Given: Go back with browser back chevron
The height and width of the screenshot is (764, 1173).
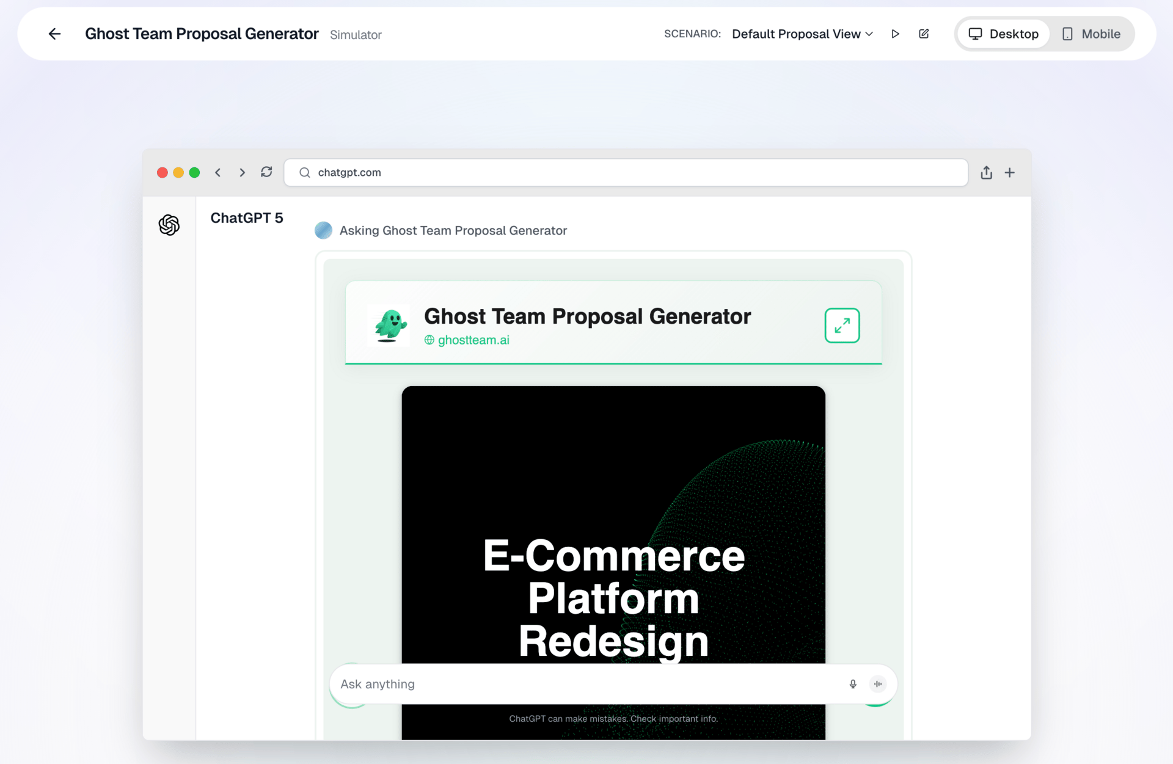Looking at the screenshot, I should point(218,173).
